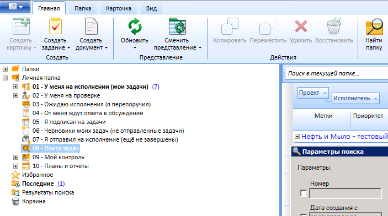Select 07 - Я отправил на исполнение

(105, 139)
